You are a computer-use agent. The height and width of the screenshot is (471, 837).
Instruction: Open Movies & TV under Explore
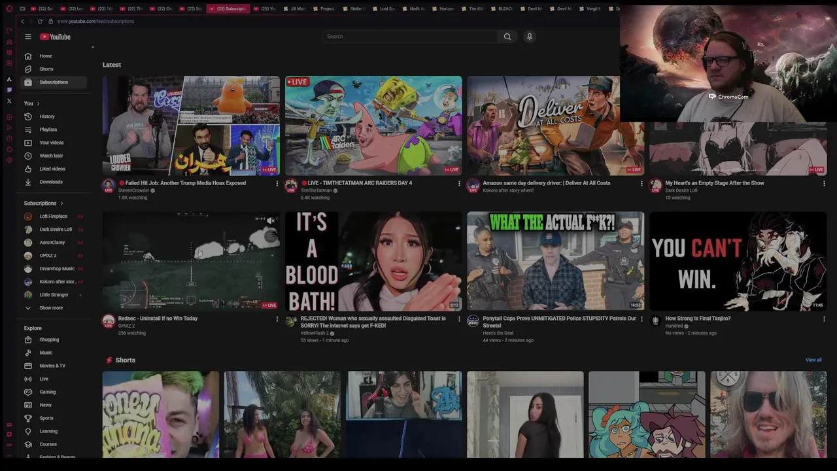[54, 366]
